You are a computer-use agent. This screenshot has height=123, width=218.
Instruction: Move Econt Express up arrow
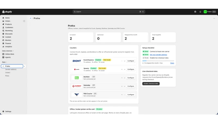coord(122,61)
